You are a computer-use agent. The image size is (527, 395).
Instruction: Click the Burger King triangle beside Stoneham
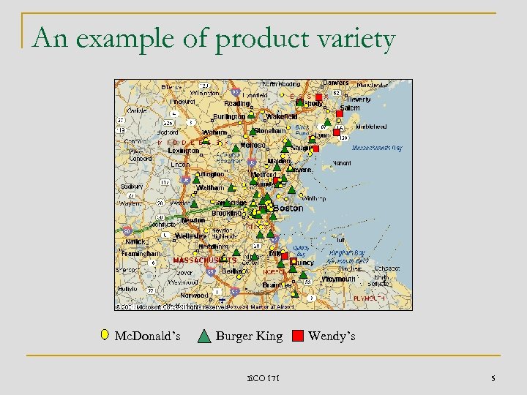(x=253, y=132)
